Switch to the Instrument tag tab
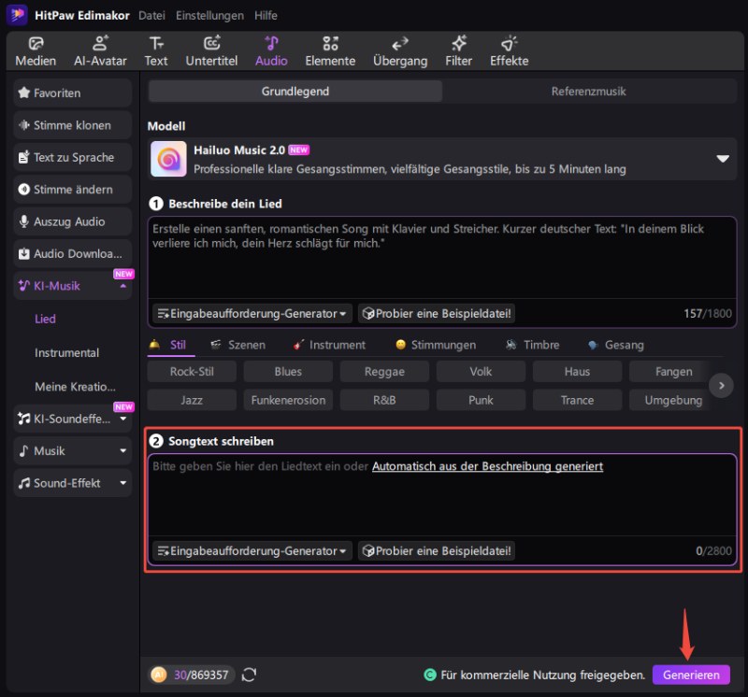 tap(329, 345)
